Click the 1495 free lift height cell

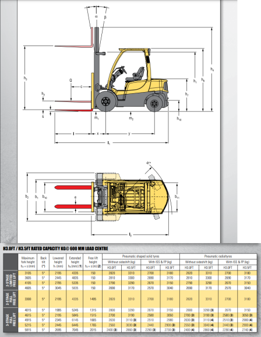(93, 299)
